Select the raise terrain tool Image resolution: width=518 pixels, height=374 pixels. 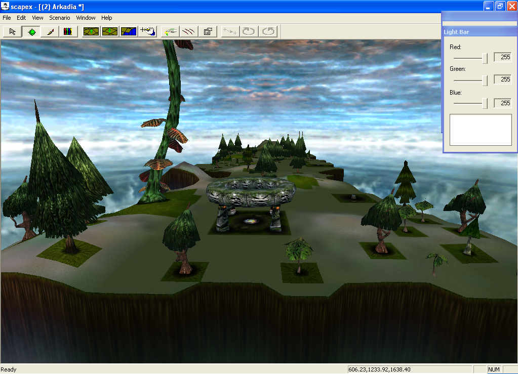tap(91, 32)
